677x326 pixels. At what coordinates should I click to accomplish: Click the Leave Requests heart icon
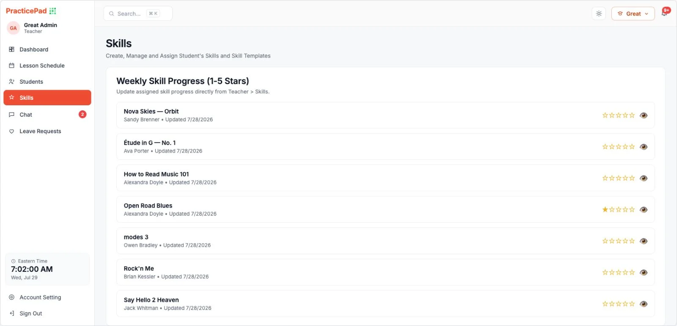tap(11, 131)
